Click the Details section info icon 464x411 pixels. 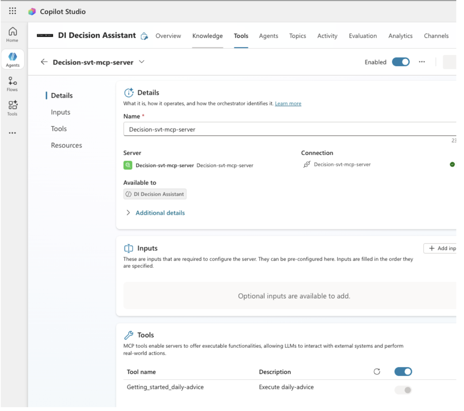[129, 93]
